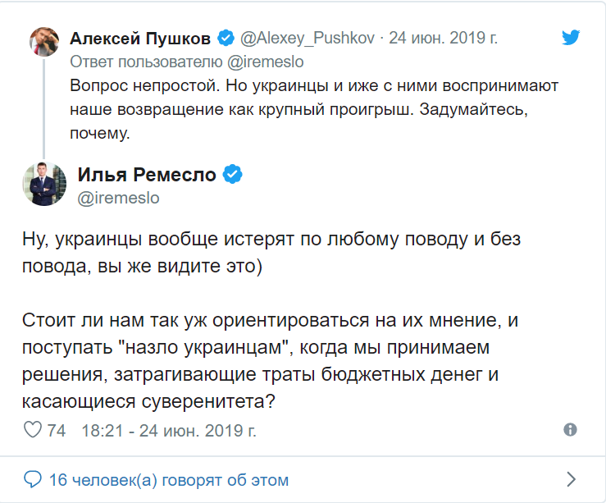The width and height of the screenshot is (606, 503).
Task: Open the Илья Ремесло profile name
Action: 147,174
